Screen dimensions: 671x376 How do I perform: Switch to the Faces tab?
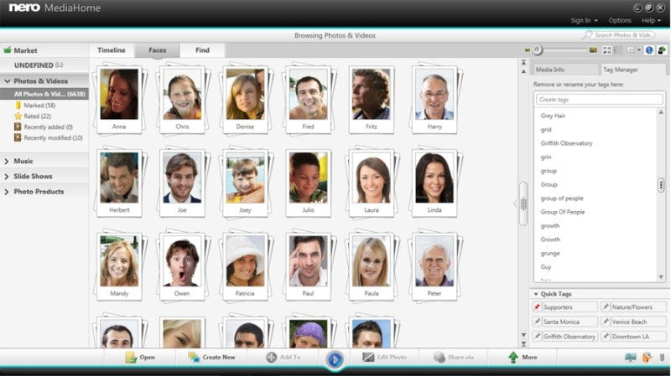157,50
